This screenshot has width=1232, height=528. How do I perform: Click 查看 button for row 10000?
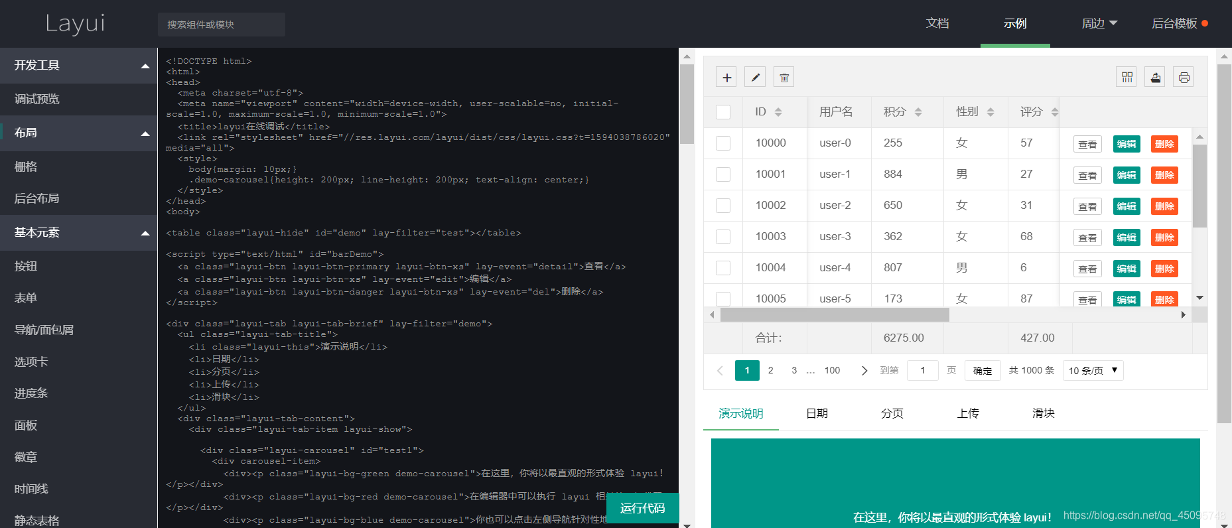(x=1087, y=144)
